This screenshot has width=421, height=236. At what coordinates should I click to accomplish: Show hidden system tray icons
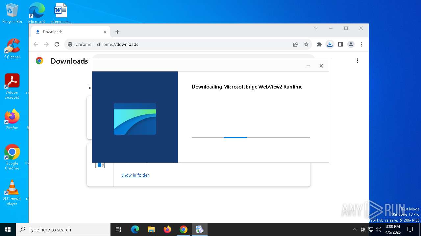click(355, 229)
